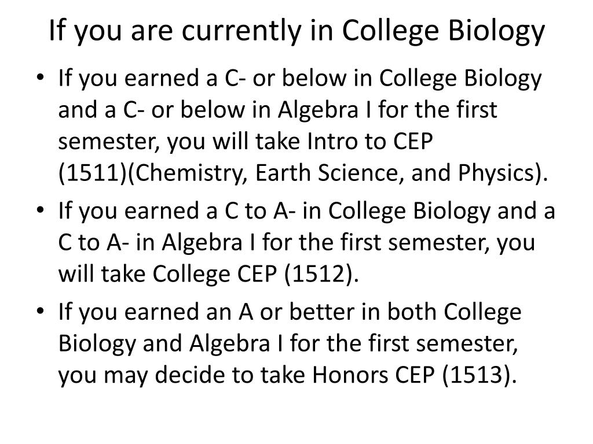Click the word "semester," starting the third line
This screenshot has width=593, height=444.
pyautogui.click(x=108, y=143)
